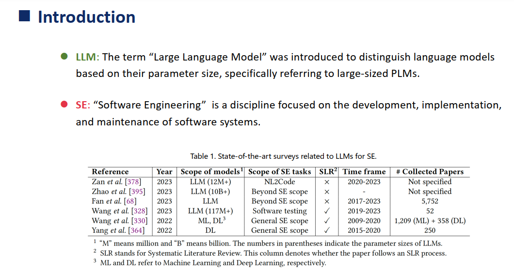Select the "# Collected Papers" header
Screen dimensions: 514x275
point(430,171)
